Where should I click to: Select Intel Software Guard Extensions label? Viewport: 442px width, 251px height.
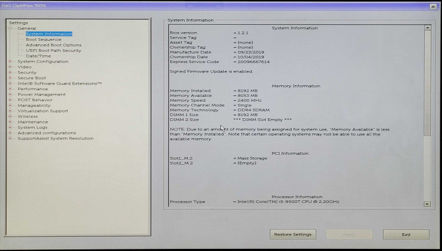[60, 83]
